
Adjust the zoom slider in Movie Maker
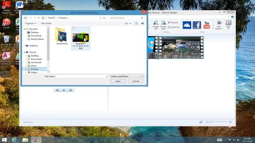coord(211,122)
